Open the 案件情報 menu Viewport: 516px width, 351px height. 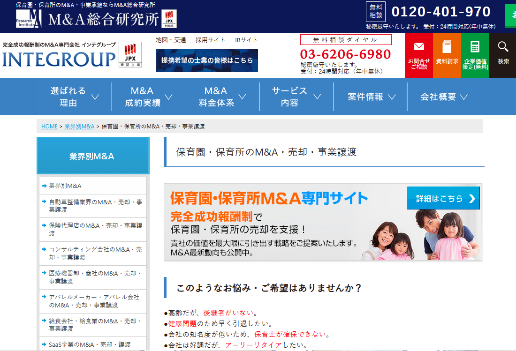pyautogui.click(x=371, y=97)
